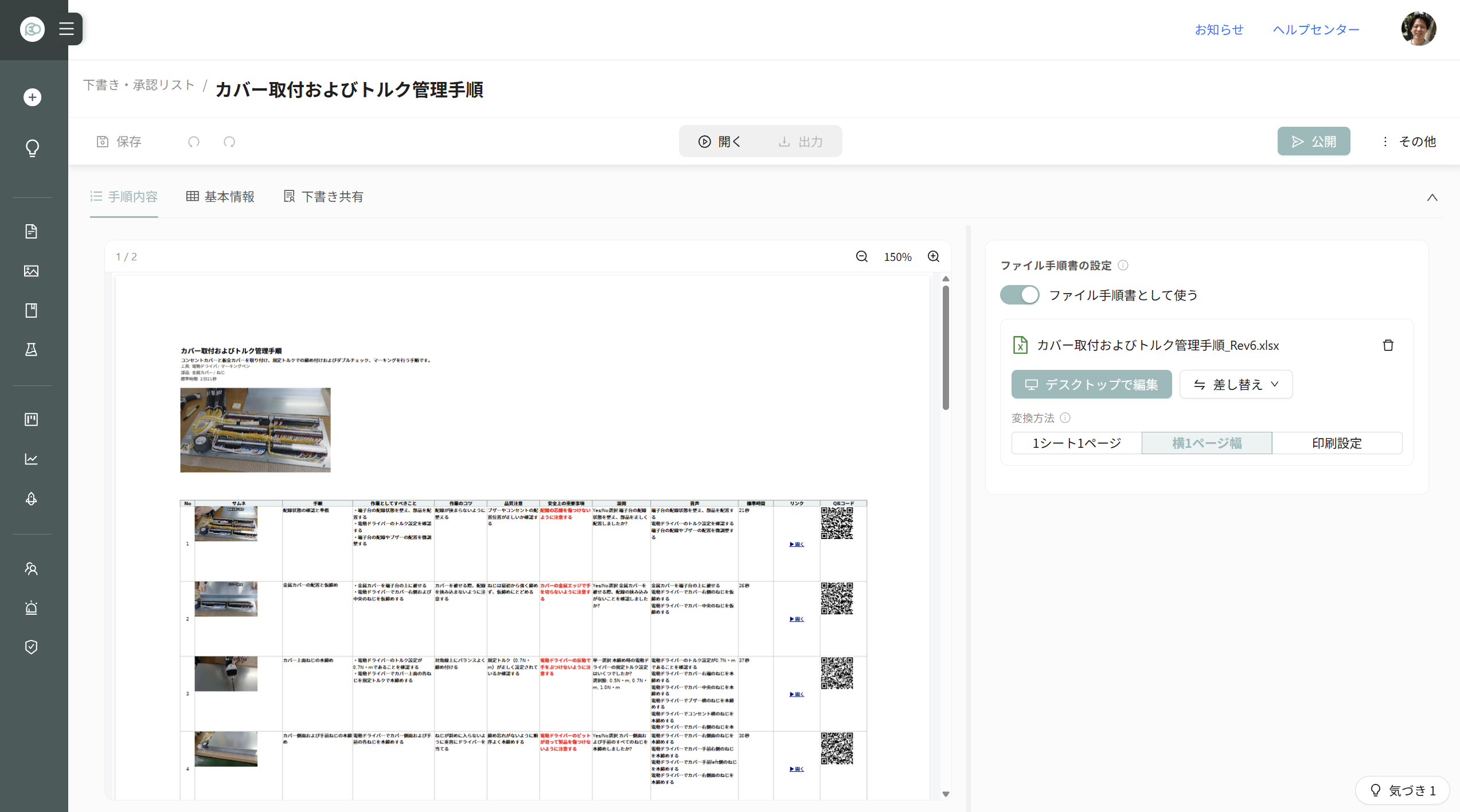Open ヘルプセンター link
The height and width of the screenshot is (812, 1460).
tap(1316, 29)
